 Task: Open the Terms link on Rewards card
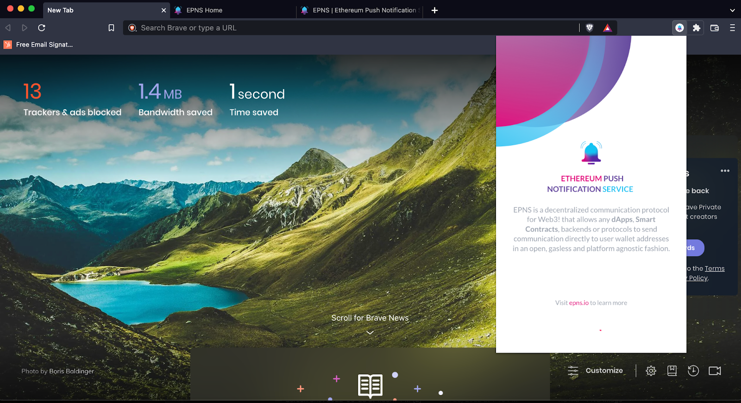pyautogui.click(x=715, y=268)
